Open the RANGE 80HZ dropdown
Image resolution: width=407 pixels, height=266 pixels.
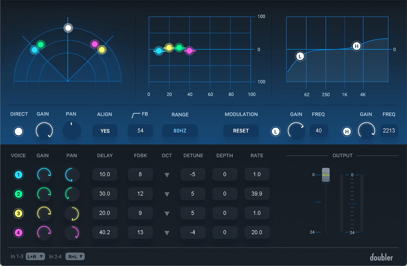180,131
